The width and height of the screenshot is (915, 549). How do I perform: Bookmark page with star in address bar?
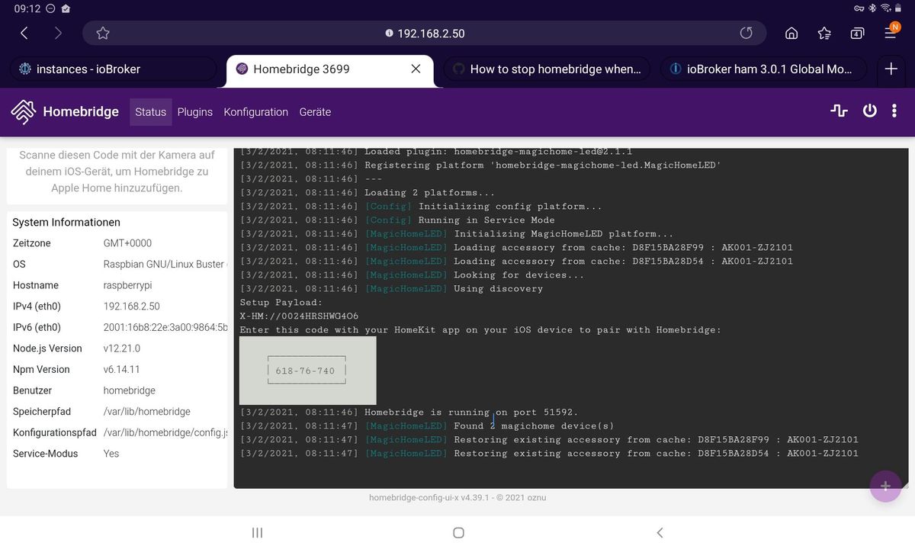click(103, 33)
